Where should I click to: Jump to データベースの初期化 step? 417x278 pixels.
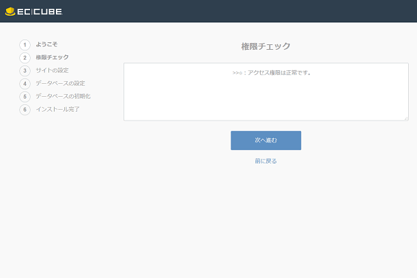click(63, 96)
